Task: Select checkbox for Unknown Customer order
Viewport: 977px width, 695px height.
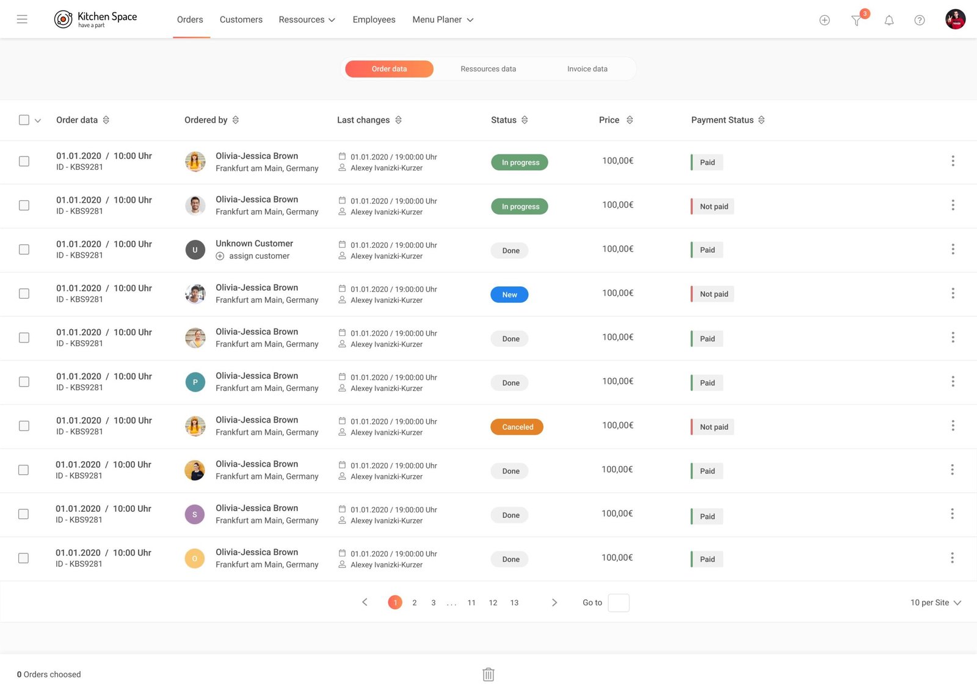Action: pos(24,249)
